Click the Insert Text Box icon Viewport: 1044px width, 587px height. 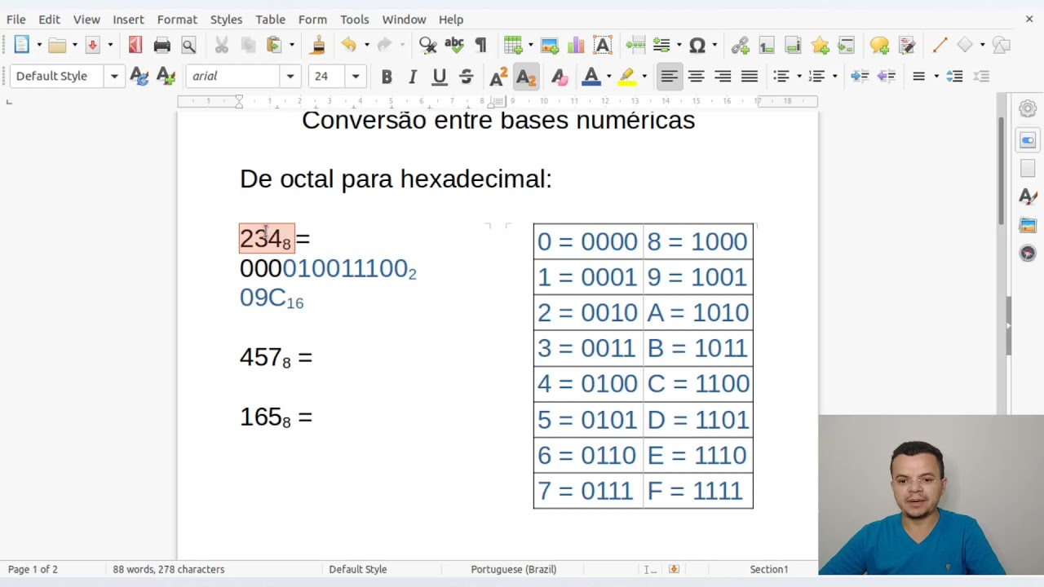[x=603, y=45]
